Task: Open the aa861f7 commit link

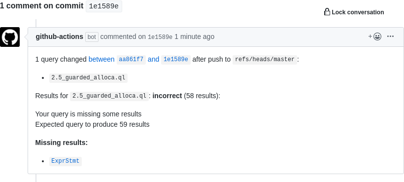Action: [x=131, y=60]
